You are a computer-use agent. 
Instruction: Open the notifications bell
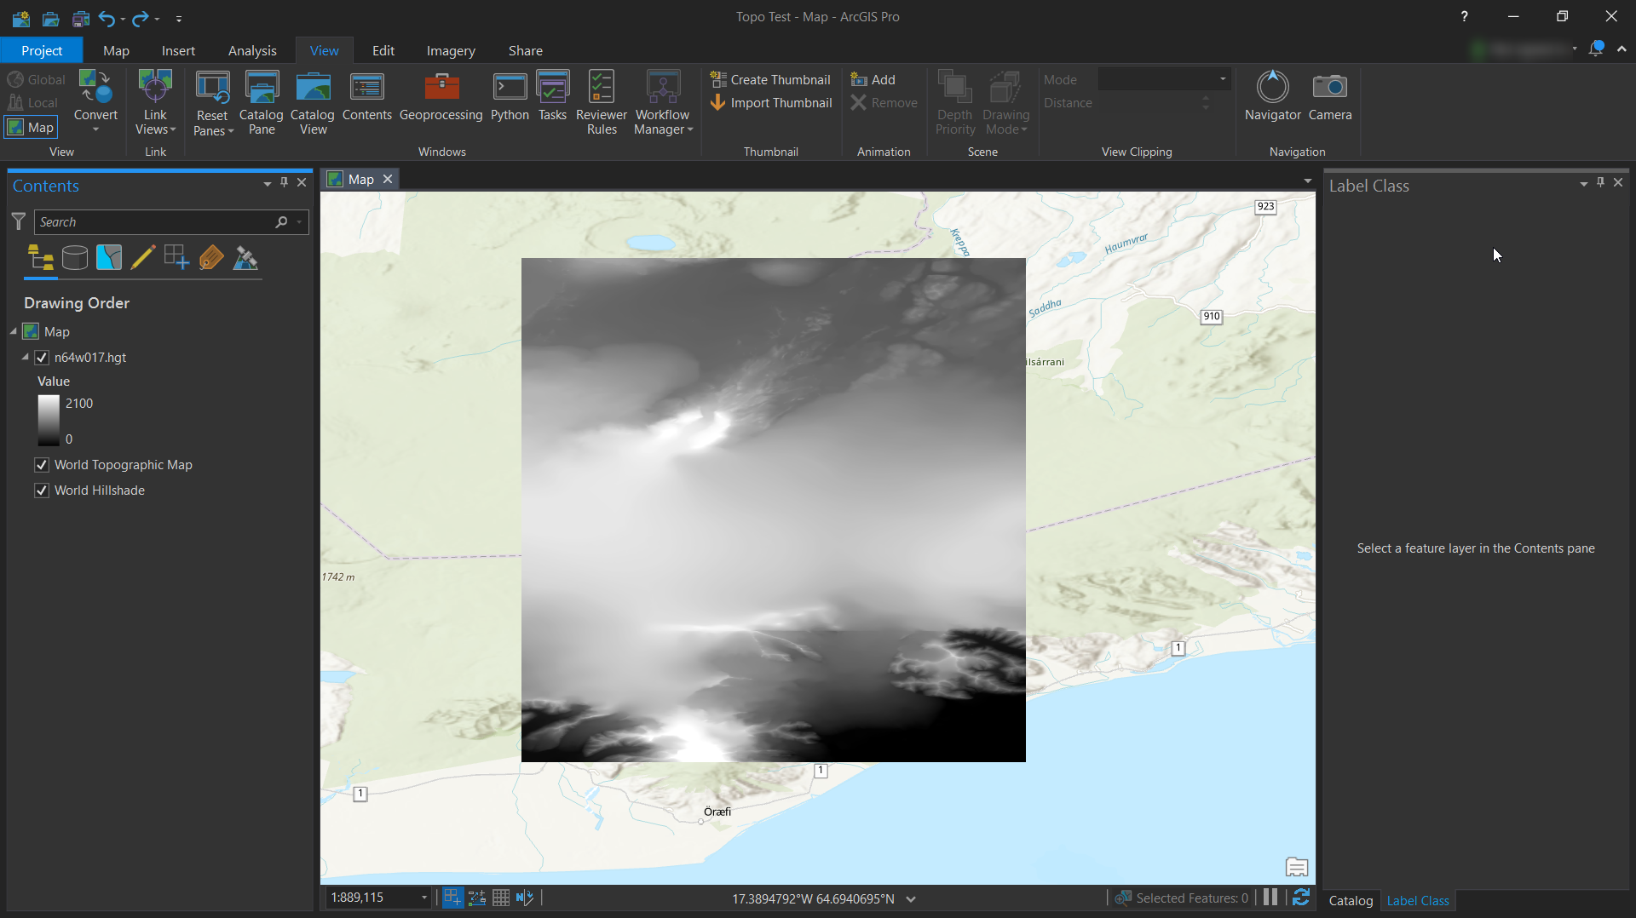1596,49
